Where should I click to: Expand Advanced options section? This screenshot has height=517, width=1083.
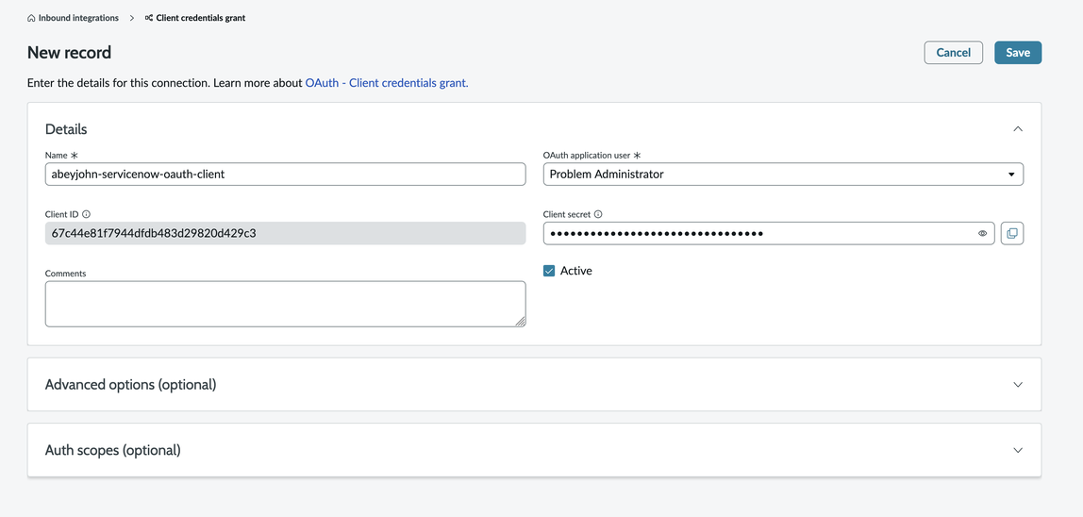(1017, 385)
